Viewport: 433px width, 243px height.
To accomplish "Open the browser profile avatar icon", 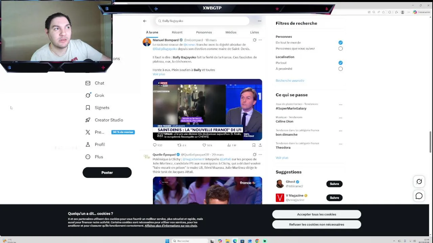I will (x=402, y=12).
